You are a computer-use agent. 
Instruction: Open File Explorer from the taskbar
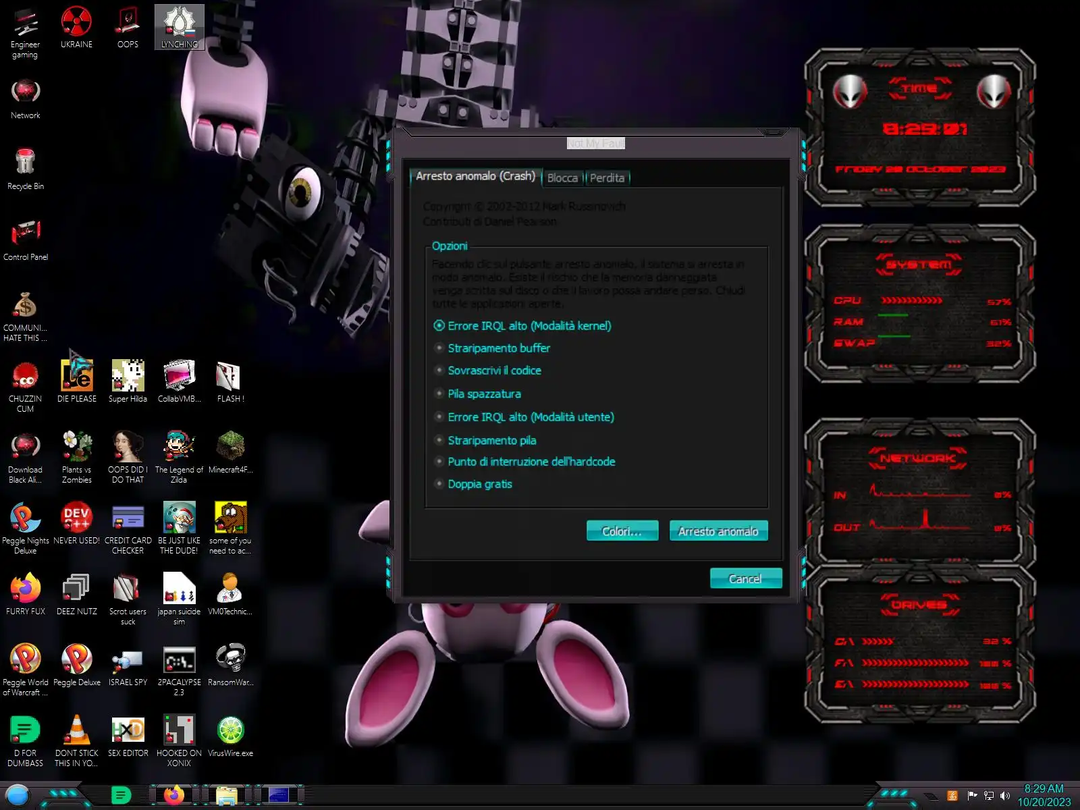tap(226, 796)
